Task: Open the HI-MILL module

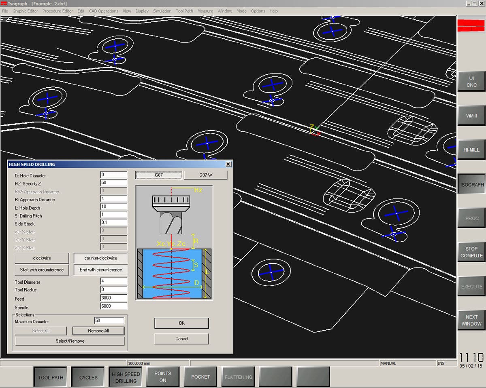Action: (471, 150)
